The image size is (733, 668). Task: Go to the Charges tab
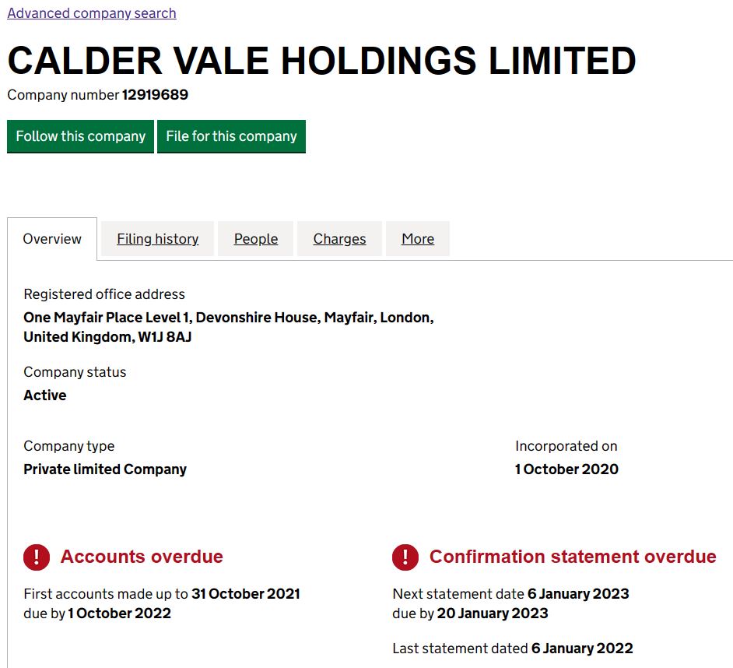[x=339, y=239]
